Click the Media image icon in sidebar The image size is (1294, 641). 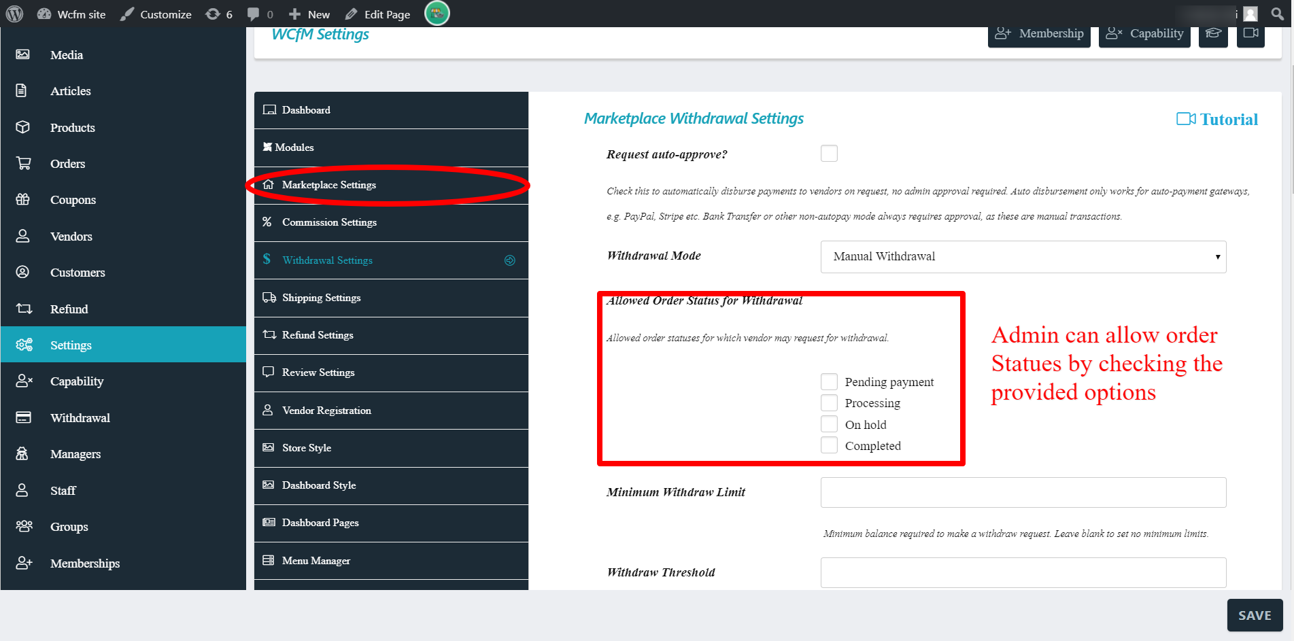(x=22, y=54)
